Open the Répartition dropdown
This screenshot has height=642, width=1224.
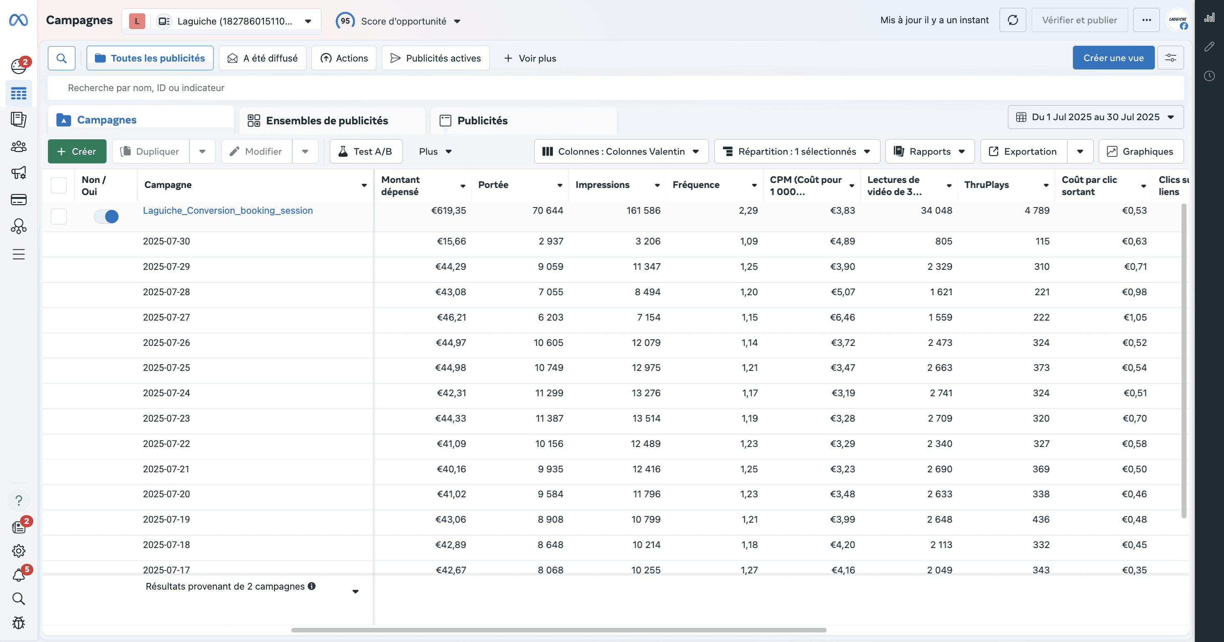(797, 151)
